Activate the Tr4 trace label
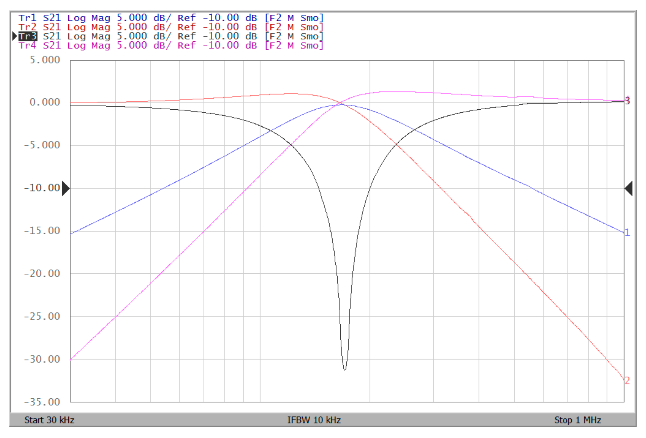The height and width of the screenshot is (438, 646). click(x=27, y=45)
